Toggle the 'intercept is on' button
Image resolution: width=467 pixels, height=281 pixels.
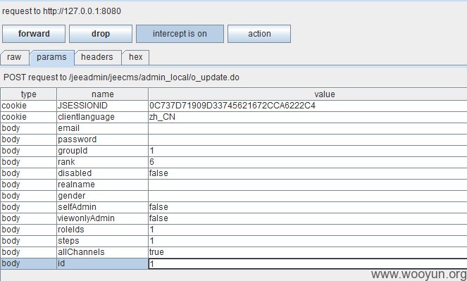[x=180, y=34]
